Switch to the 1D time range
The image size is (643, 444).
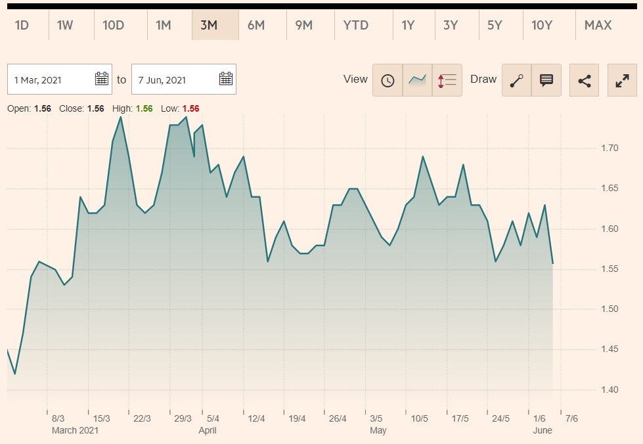[22, 26]
